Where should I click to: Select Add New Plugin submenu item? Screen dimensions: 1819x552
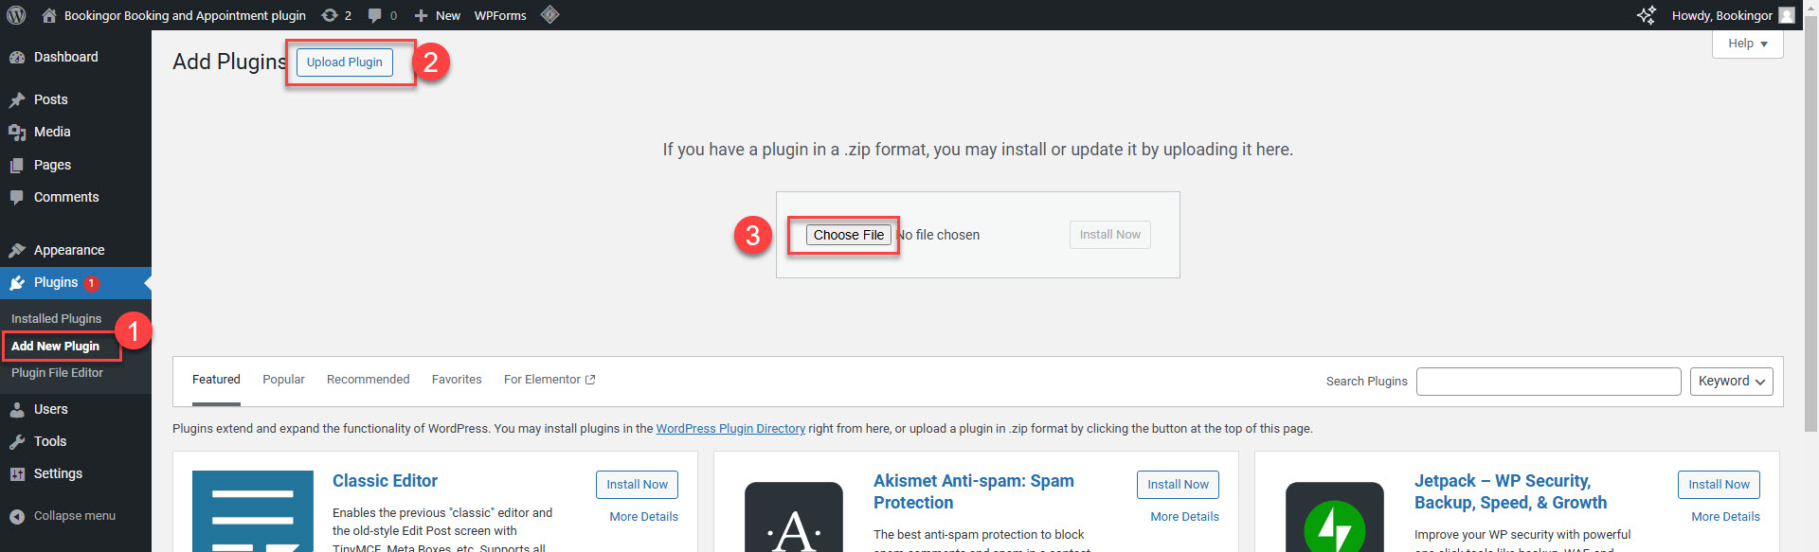(55, 347)
